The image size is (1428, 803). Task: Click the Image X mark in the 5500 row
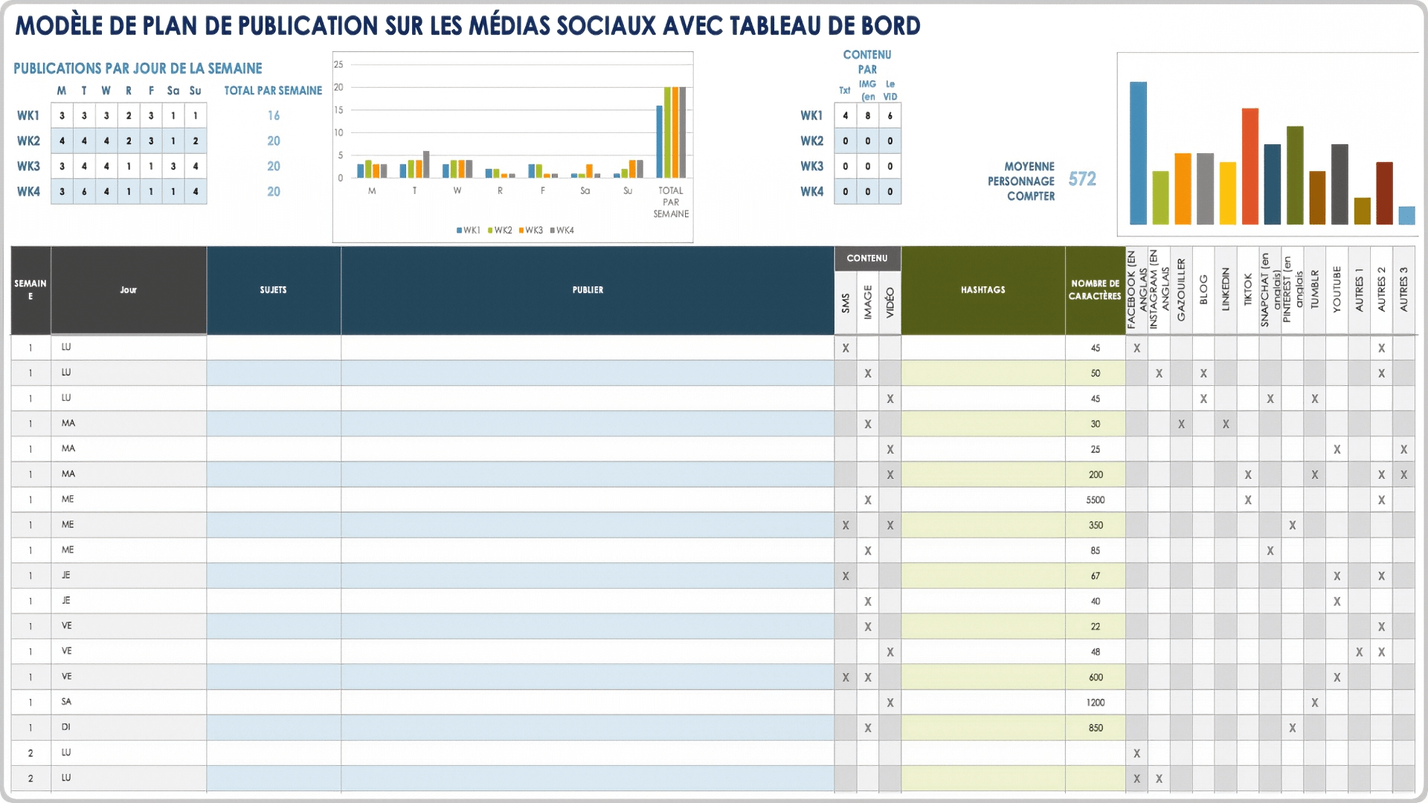[x=868, y=500]
